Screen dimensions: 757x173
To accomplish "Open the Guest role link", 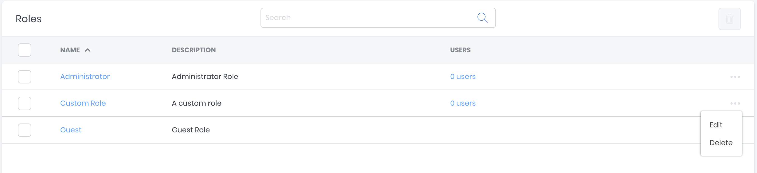I will pyautogui.click(x=71, y=130).
